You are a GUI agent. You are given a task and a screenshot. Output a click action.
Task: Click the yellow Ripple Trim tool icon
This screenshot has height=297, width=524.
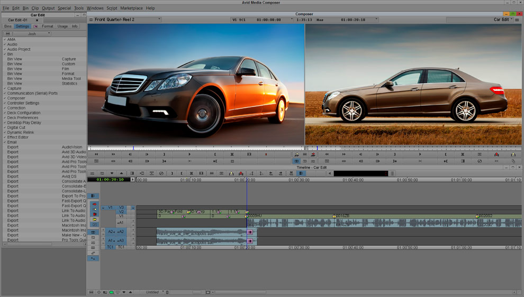coord(94,219)
